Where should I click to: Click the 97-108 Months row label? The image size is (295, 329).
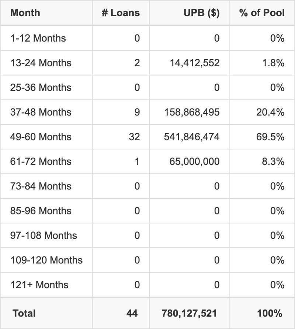coord(44,236)
